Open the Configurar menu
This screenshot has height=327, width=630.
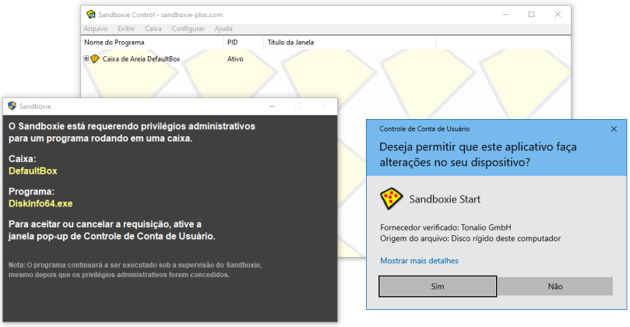pos(188,29)
